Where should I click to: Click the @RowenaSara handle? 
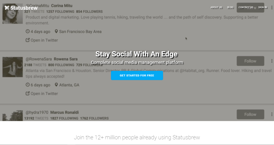(39, 59)
